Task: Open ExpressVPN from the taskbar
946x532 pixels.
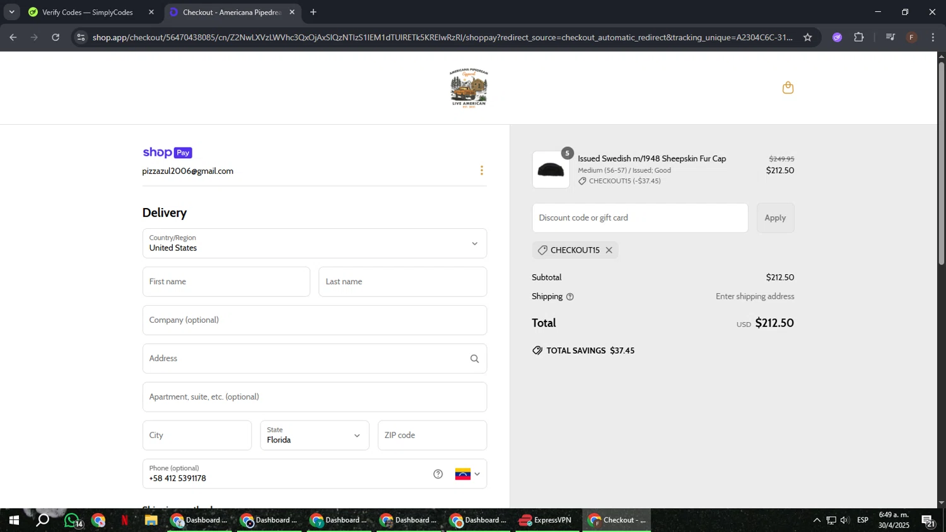Action: click(546, 521)
